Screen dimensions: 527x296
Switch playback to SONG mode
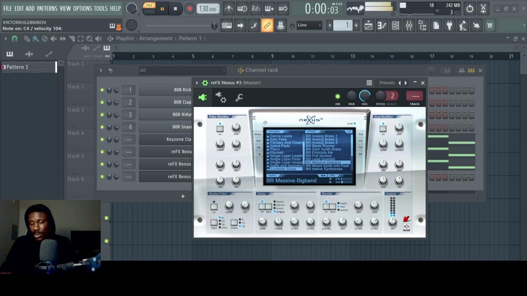click(x=149, y=11)
